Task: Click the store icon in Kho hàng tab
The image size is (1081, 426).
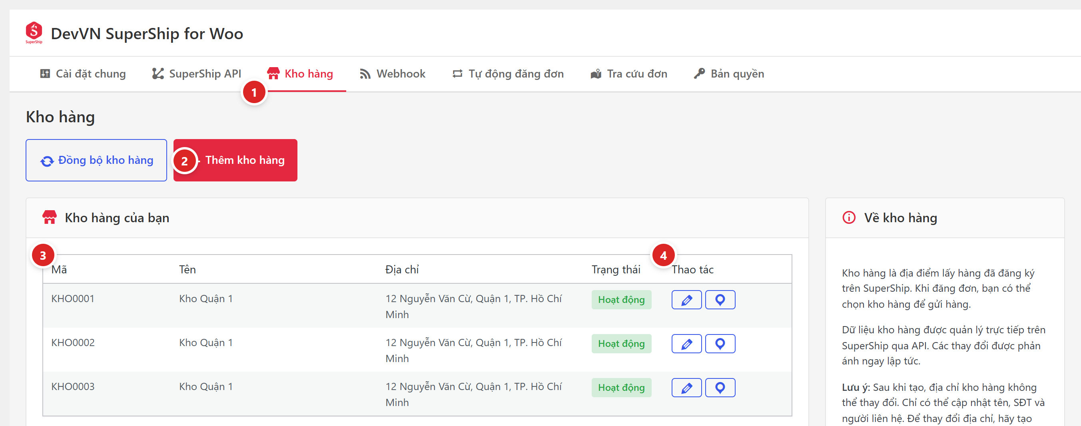Action: click(x=273, y=74)
